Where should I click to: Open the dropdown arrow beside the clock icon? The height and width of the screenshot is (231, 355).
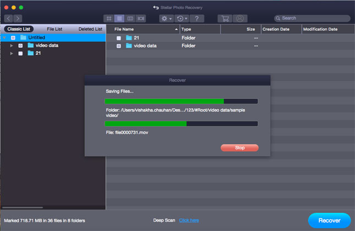coord(186,19)
